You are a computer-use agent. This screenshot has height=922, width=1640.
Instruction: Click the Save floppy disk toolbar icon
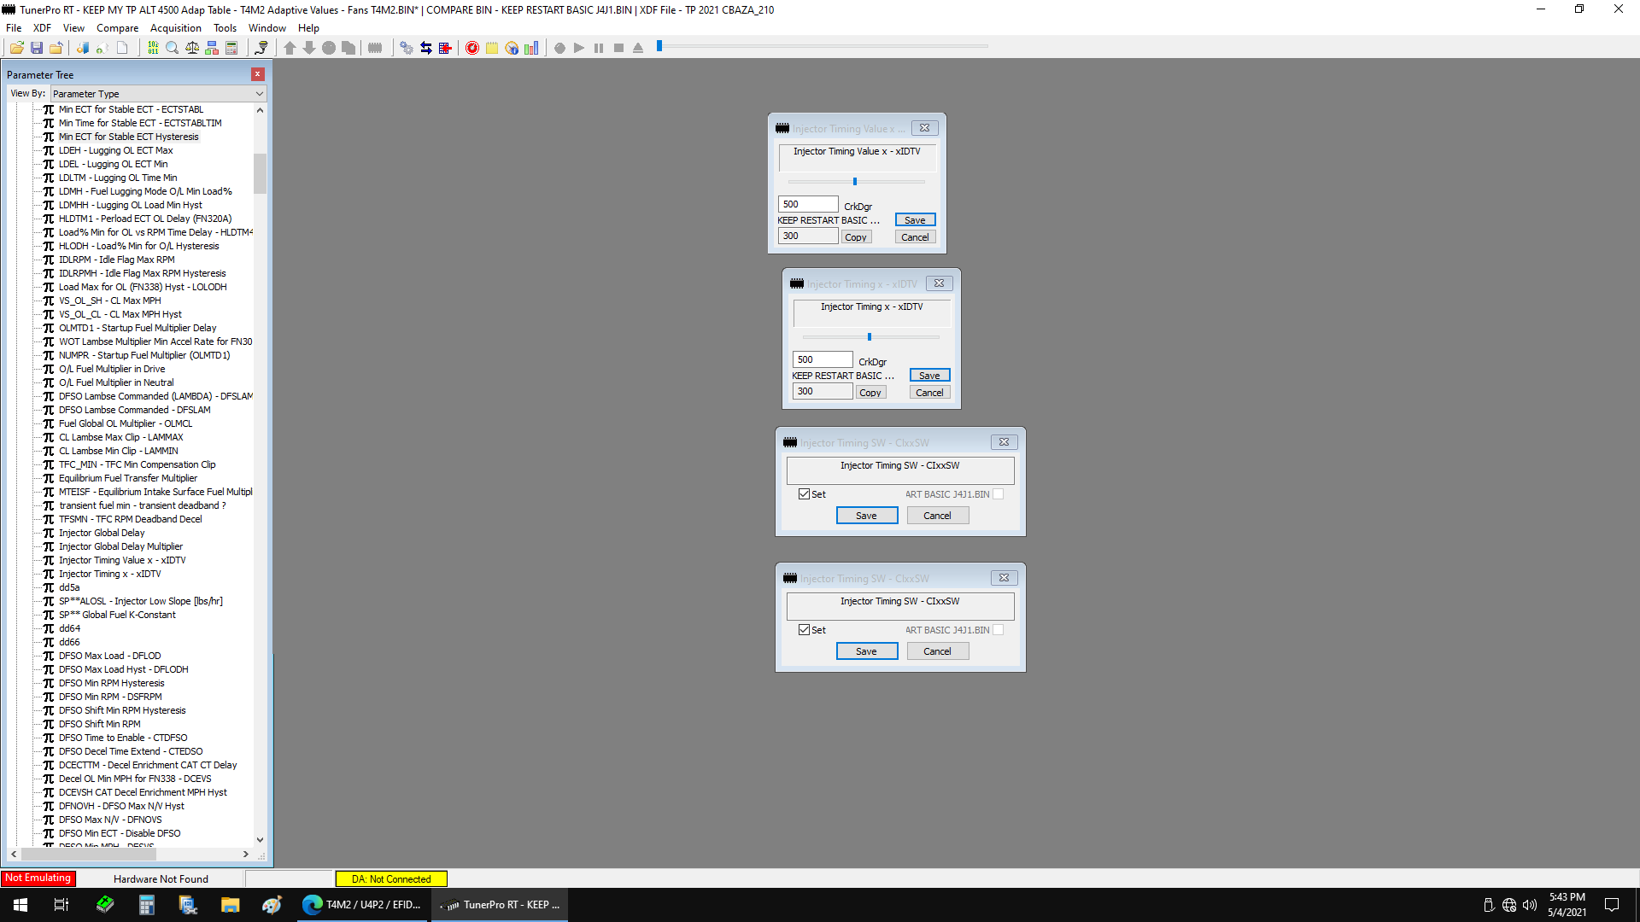click(x=37, y=48)
